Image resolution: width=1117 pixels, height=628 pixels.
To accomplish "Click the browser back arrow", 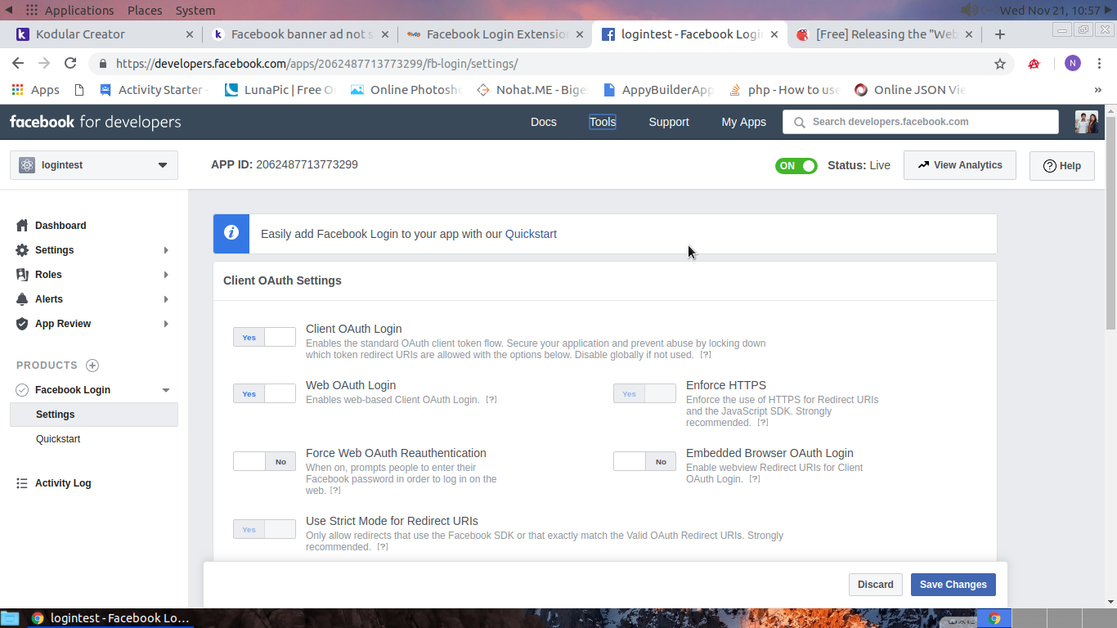I will pos(18,63).
